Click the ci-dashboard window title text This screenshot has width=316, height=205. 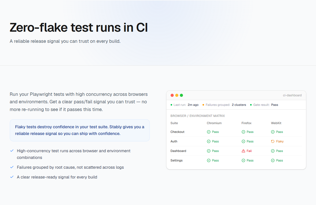point(292,95)
